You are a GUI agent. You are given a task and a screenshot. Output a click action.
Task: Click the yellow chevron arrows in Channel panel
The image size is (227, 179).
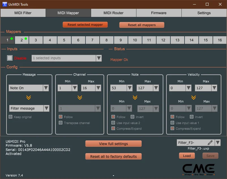[80, 98]
